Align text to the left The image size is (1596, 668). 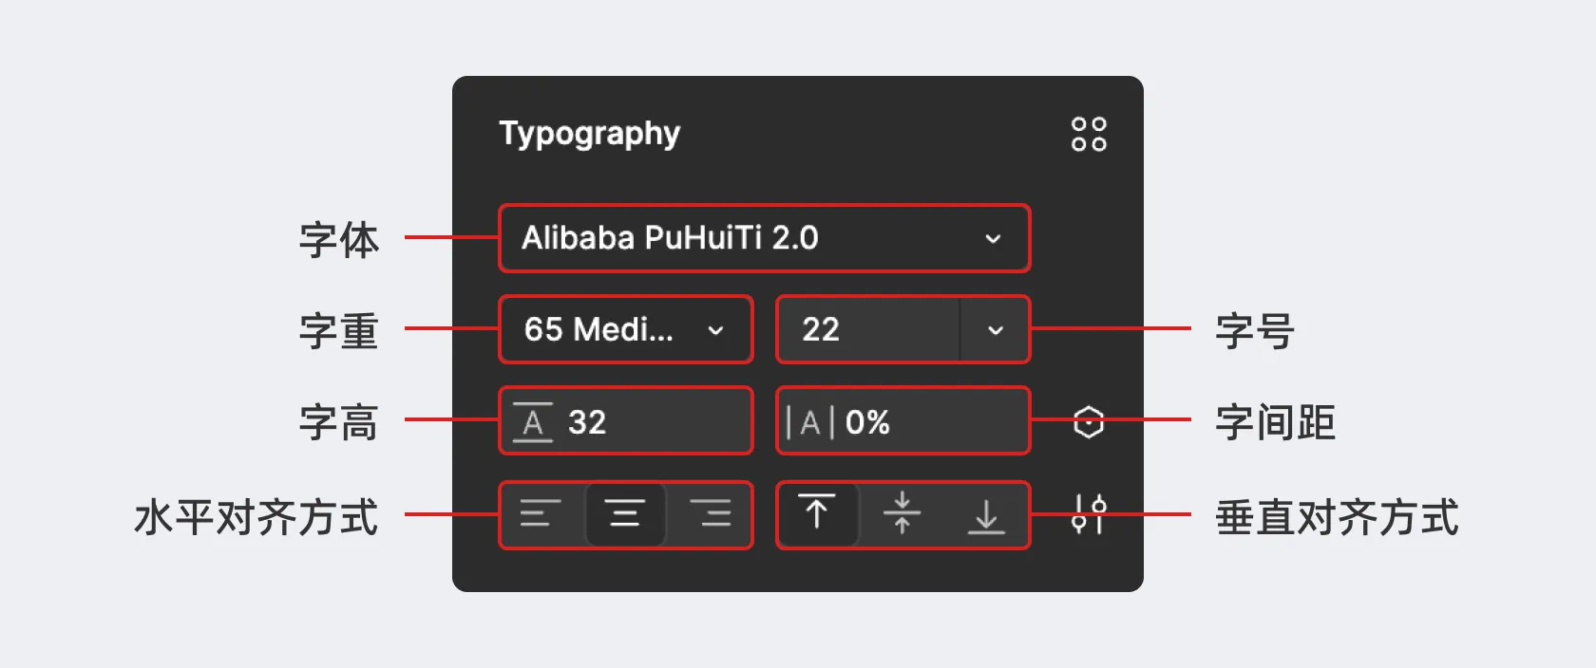[x=541, y=514]
